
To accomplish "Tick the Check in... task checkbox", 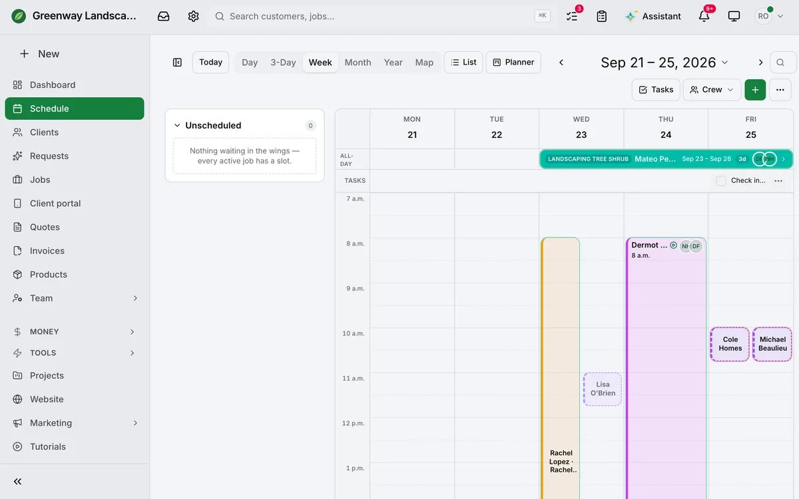I will pyautogui.click(x=721, y=181).
